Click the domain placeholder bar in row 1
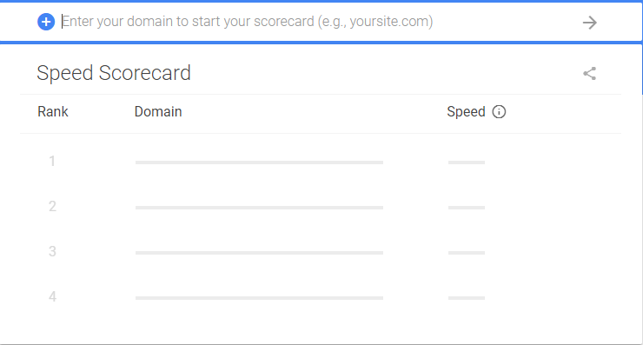The image size is (643, 345). click(x=259, y=163)
